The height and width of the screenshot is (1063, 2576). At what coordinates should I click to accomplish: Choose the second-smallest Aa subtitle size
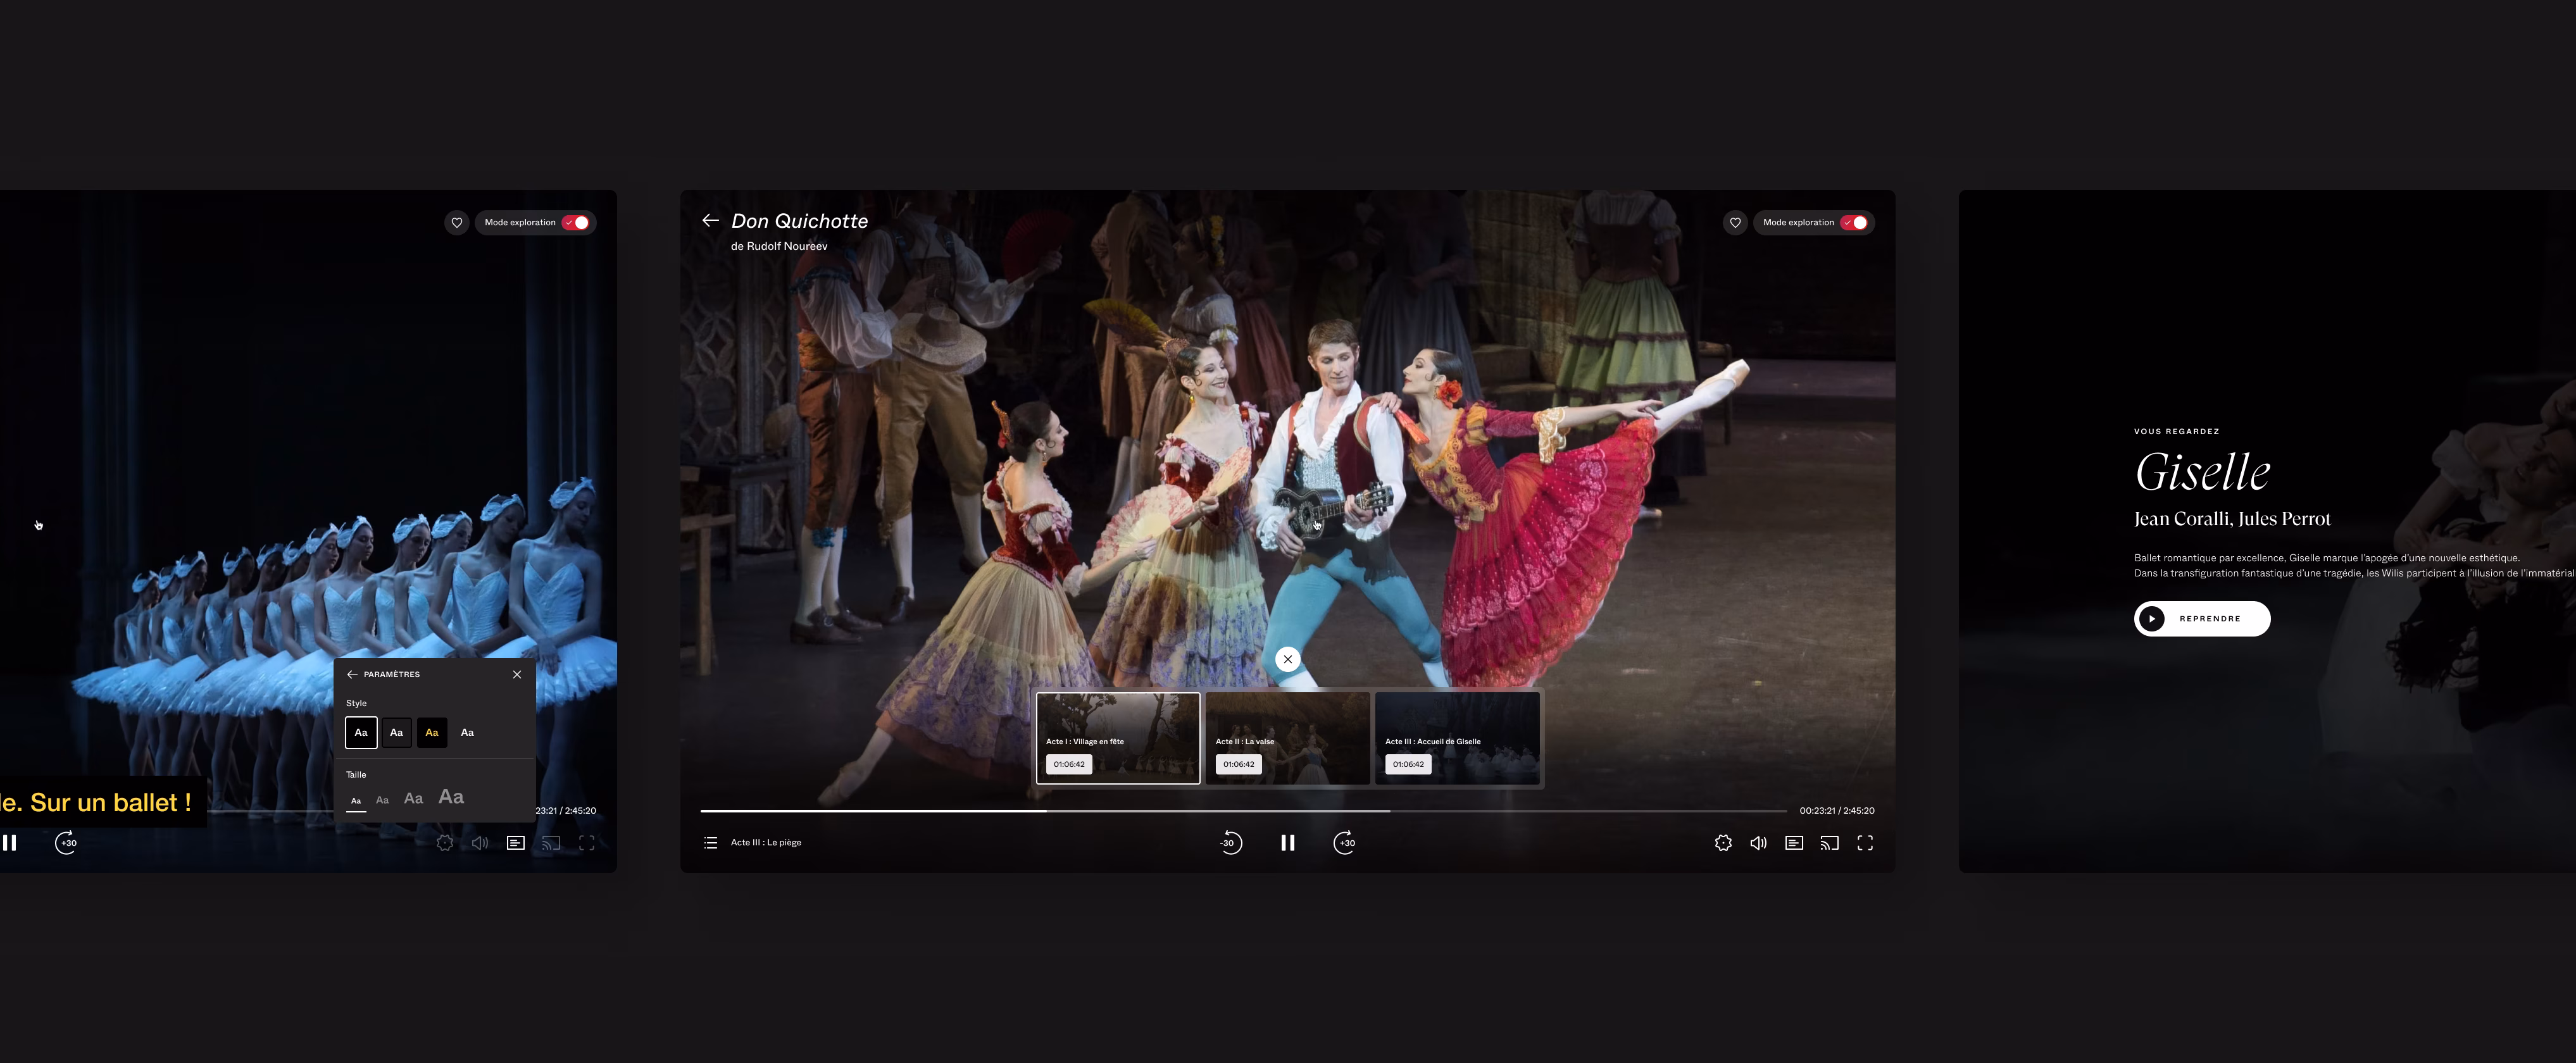382,800
